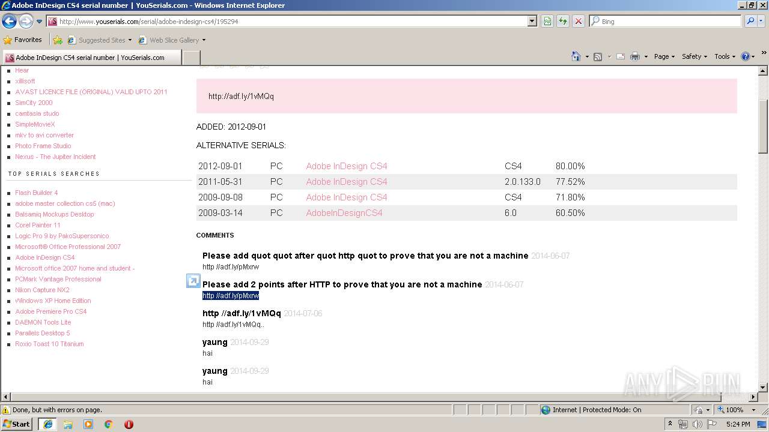Click the Read Mail icon
This screenshot has height=432, width=769.
[620, 56]
